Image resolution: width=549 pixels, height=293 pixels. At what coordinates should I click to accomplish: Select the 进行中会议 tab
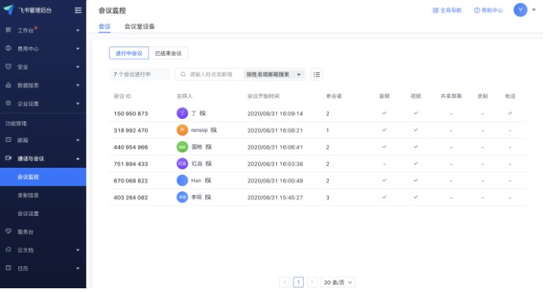129,53
